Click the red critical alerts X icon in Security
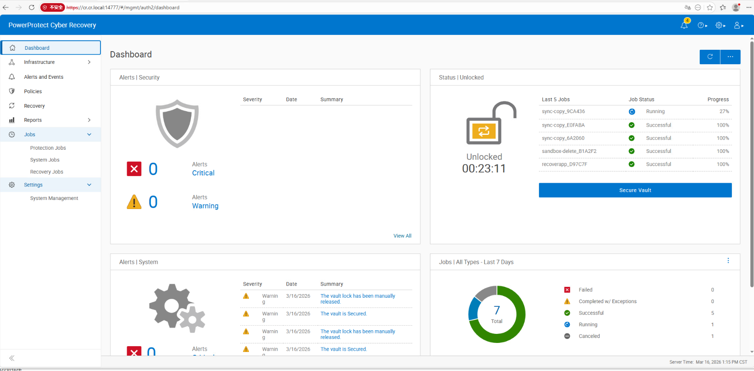The width and height of the screenshot is (754, 371). point(134,169)
